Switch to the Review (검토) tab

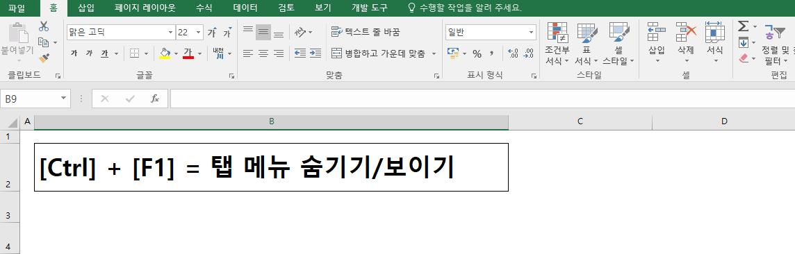pyautogui.click(x=286, y=8)
